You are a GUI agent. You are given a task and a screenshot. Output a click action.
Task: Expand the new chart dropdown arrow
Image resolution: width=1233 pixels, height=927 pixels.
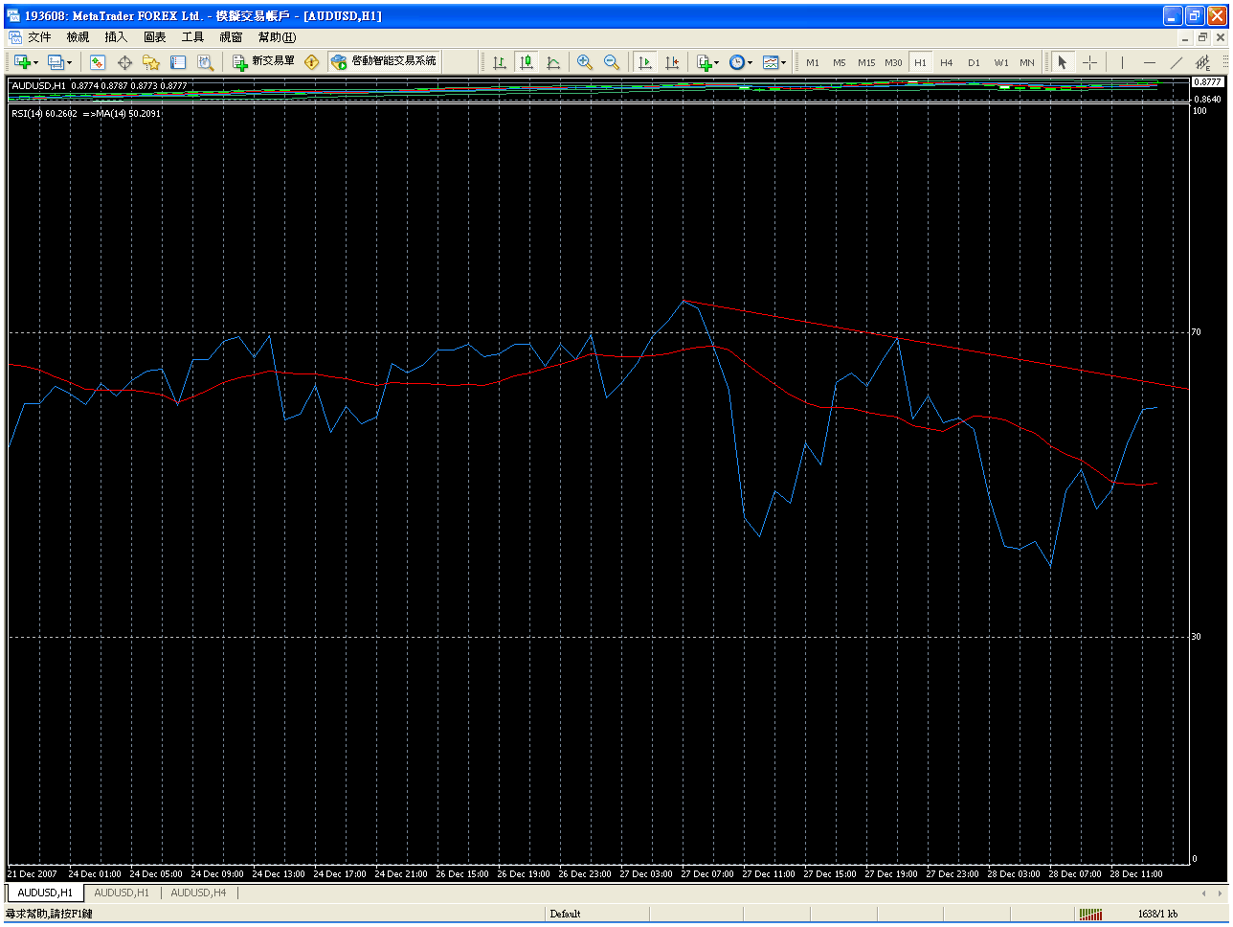pos(35,63)
